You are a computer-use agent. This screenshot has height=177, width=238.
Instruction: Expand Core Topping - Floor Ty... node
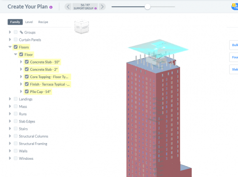tap(21, 77)
